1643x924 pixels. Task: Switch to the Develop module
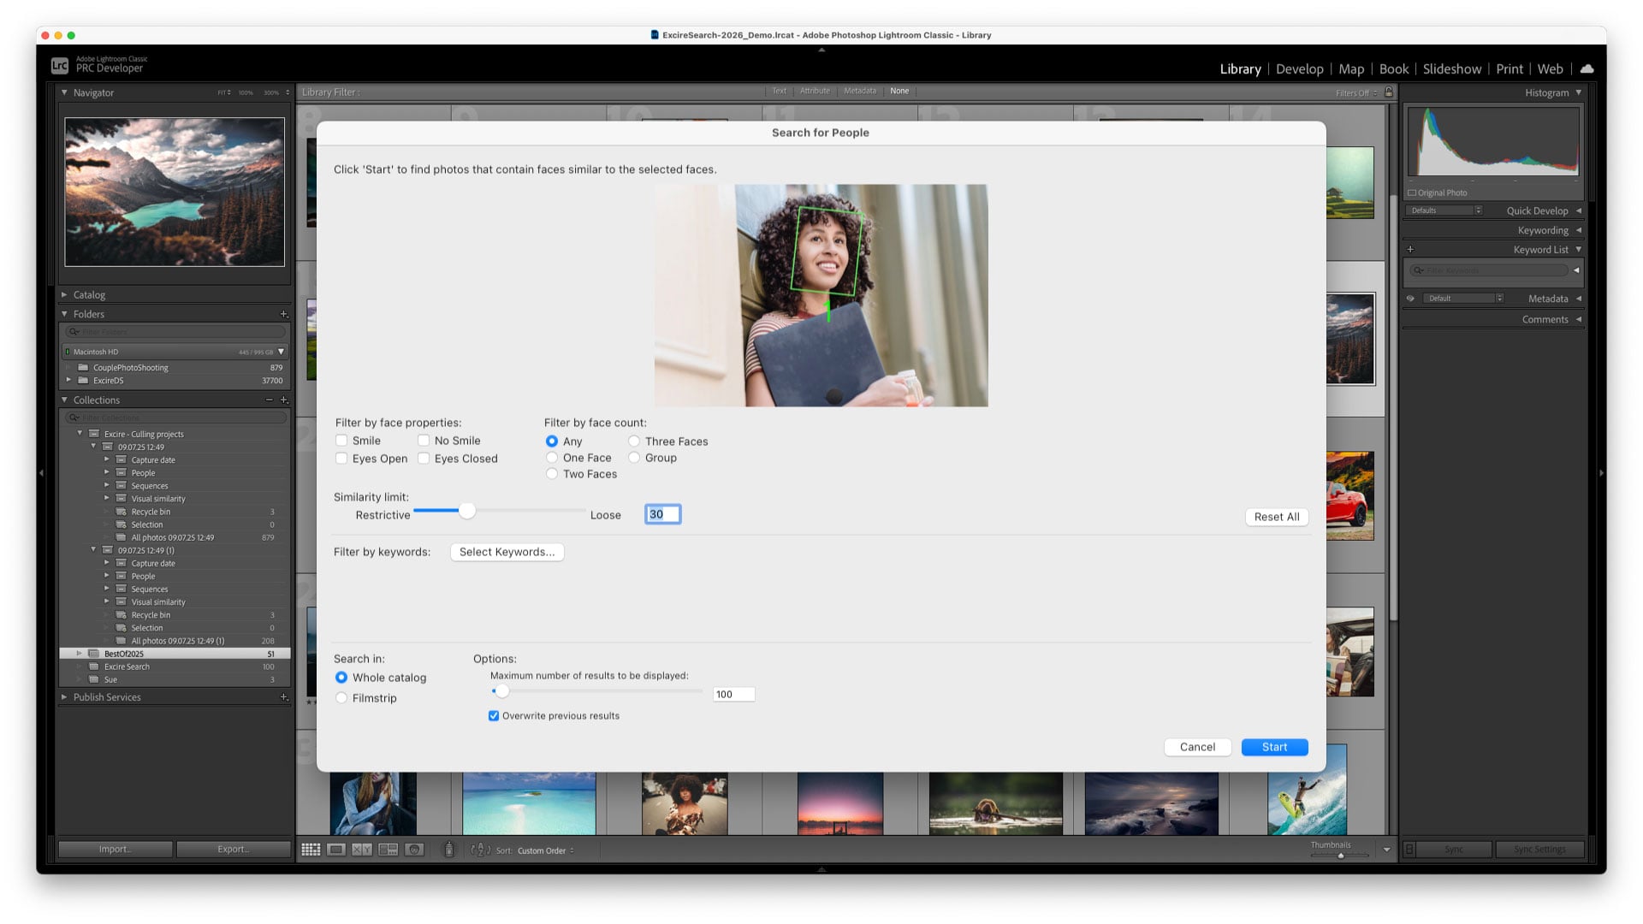tap(1299, 69)
